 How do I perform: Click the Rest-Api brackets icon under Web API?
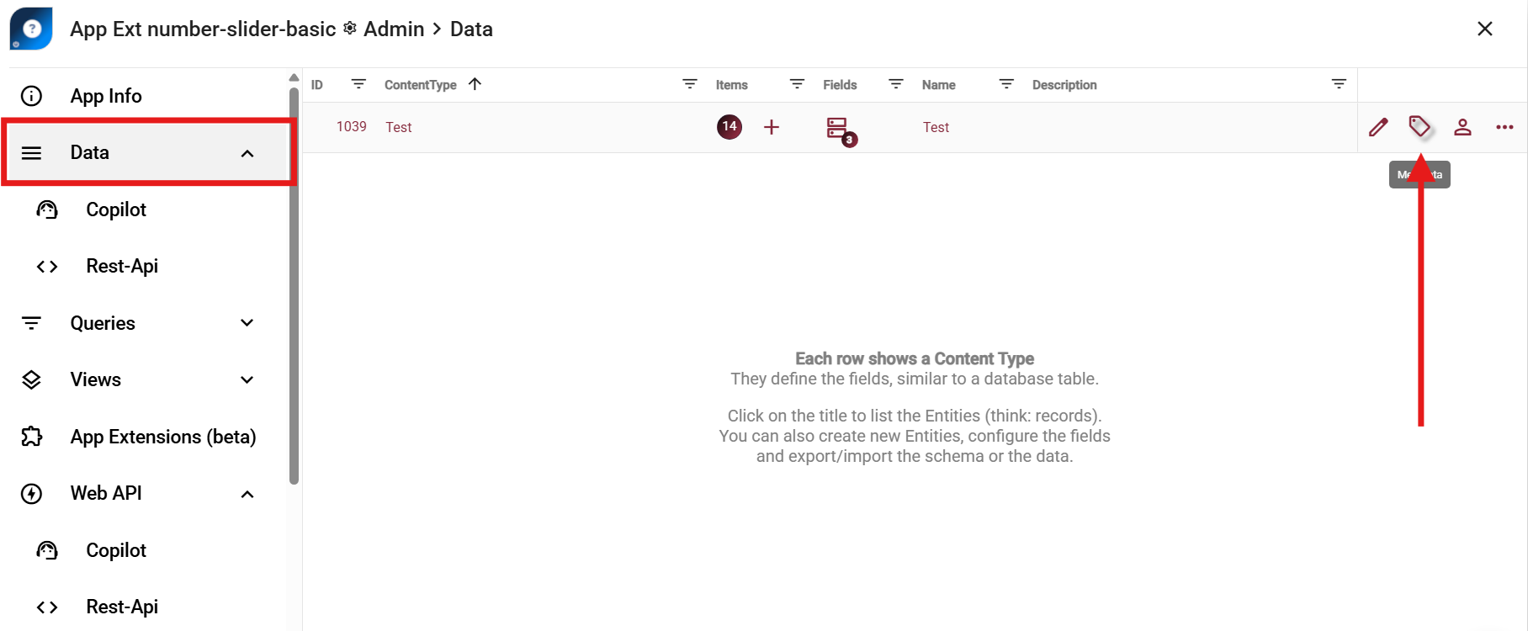click(x=47, y=607)
